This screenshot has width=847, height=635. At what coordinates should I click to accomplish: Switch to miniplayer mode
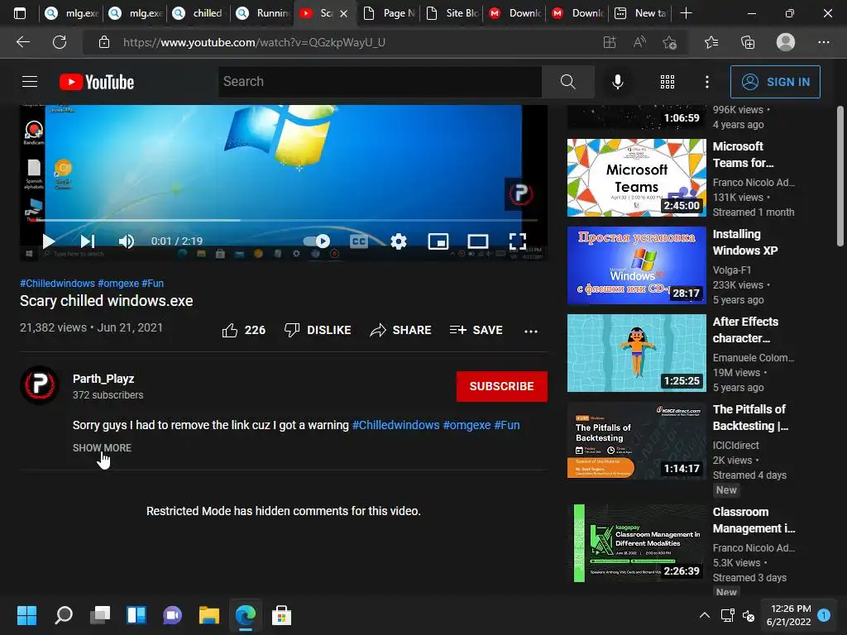click(x=438, y=241)
